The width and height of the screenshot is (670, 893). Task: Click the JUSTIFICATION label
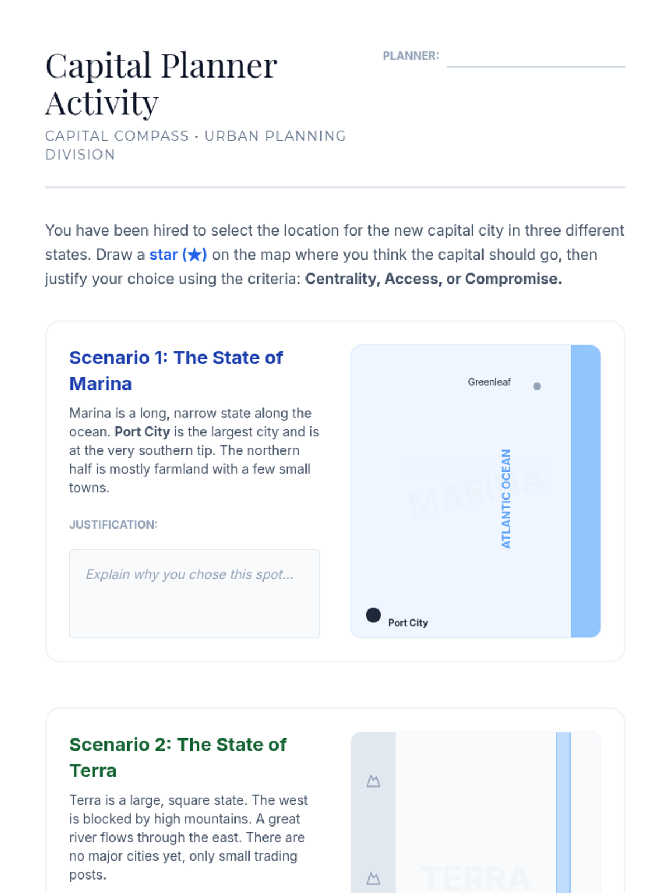point(113,525)
